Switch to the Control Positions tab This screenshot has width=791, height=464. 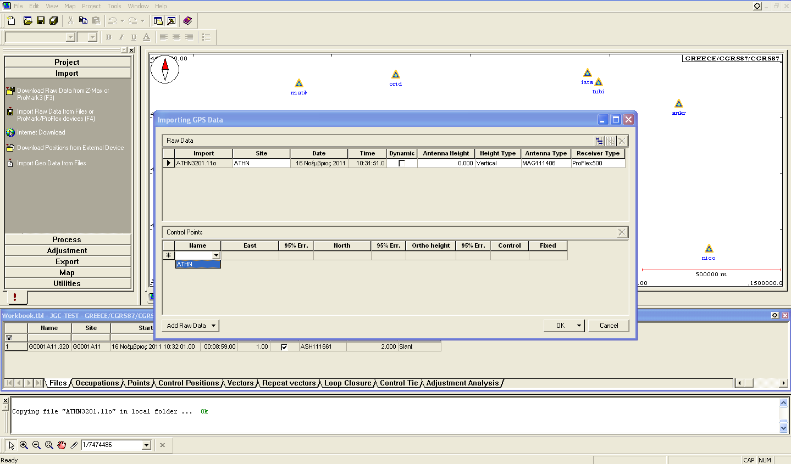coord(189,383)
